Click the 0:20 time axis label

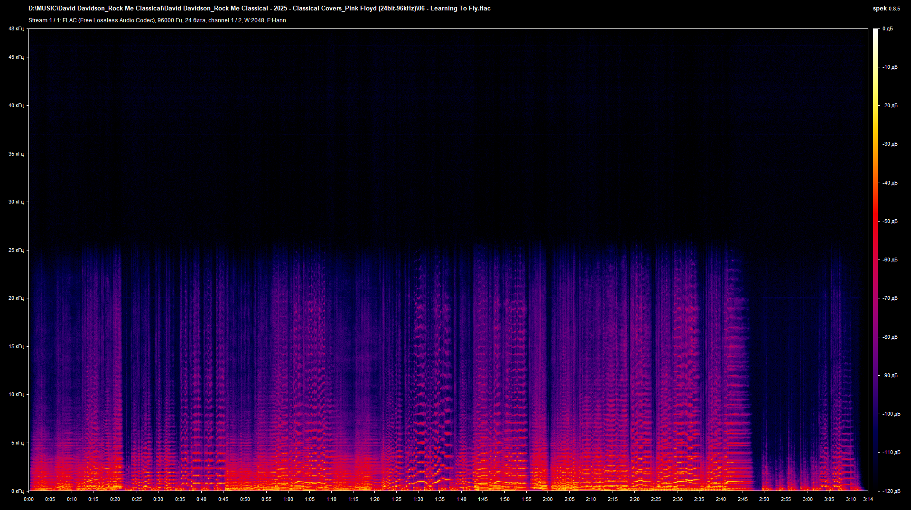pos(115,499)
